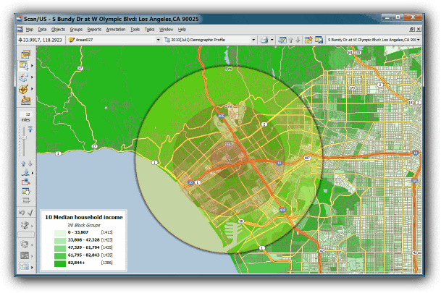Open the Tasks menu
The image size is (441, 293).
[x=149, y=30]
